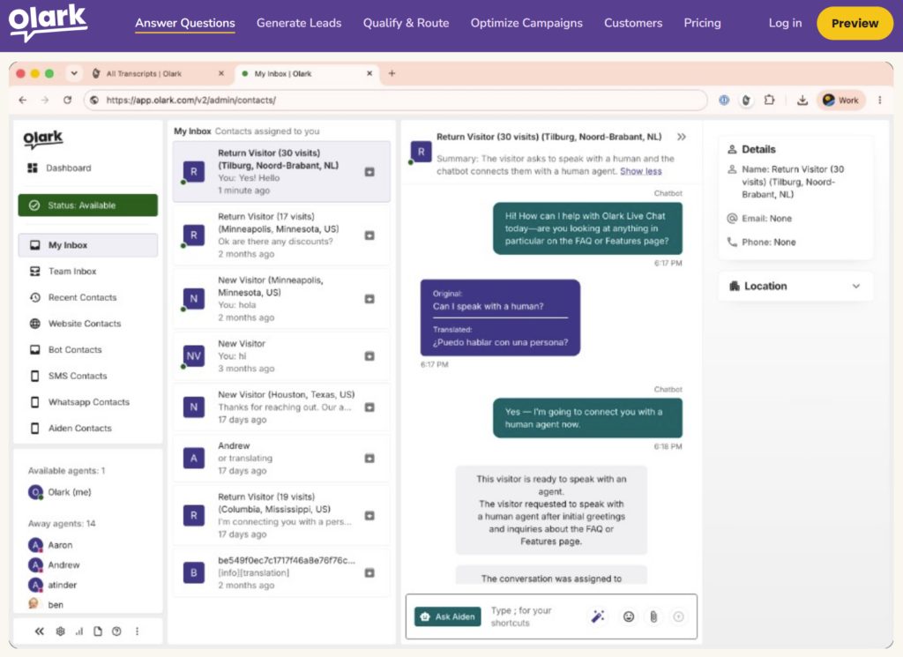The height and width of the screenshot is (657, 903).
Task: Click the Show less link
Action: [x=640, y=171]
